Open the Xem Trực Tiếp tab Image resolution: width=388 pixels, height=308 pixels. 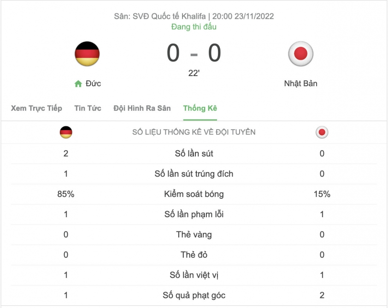pos(36,108)
